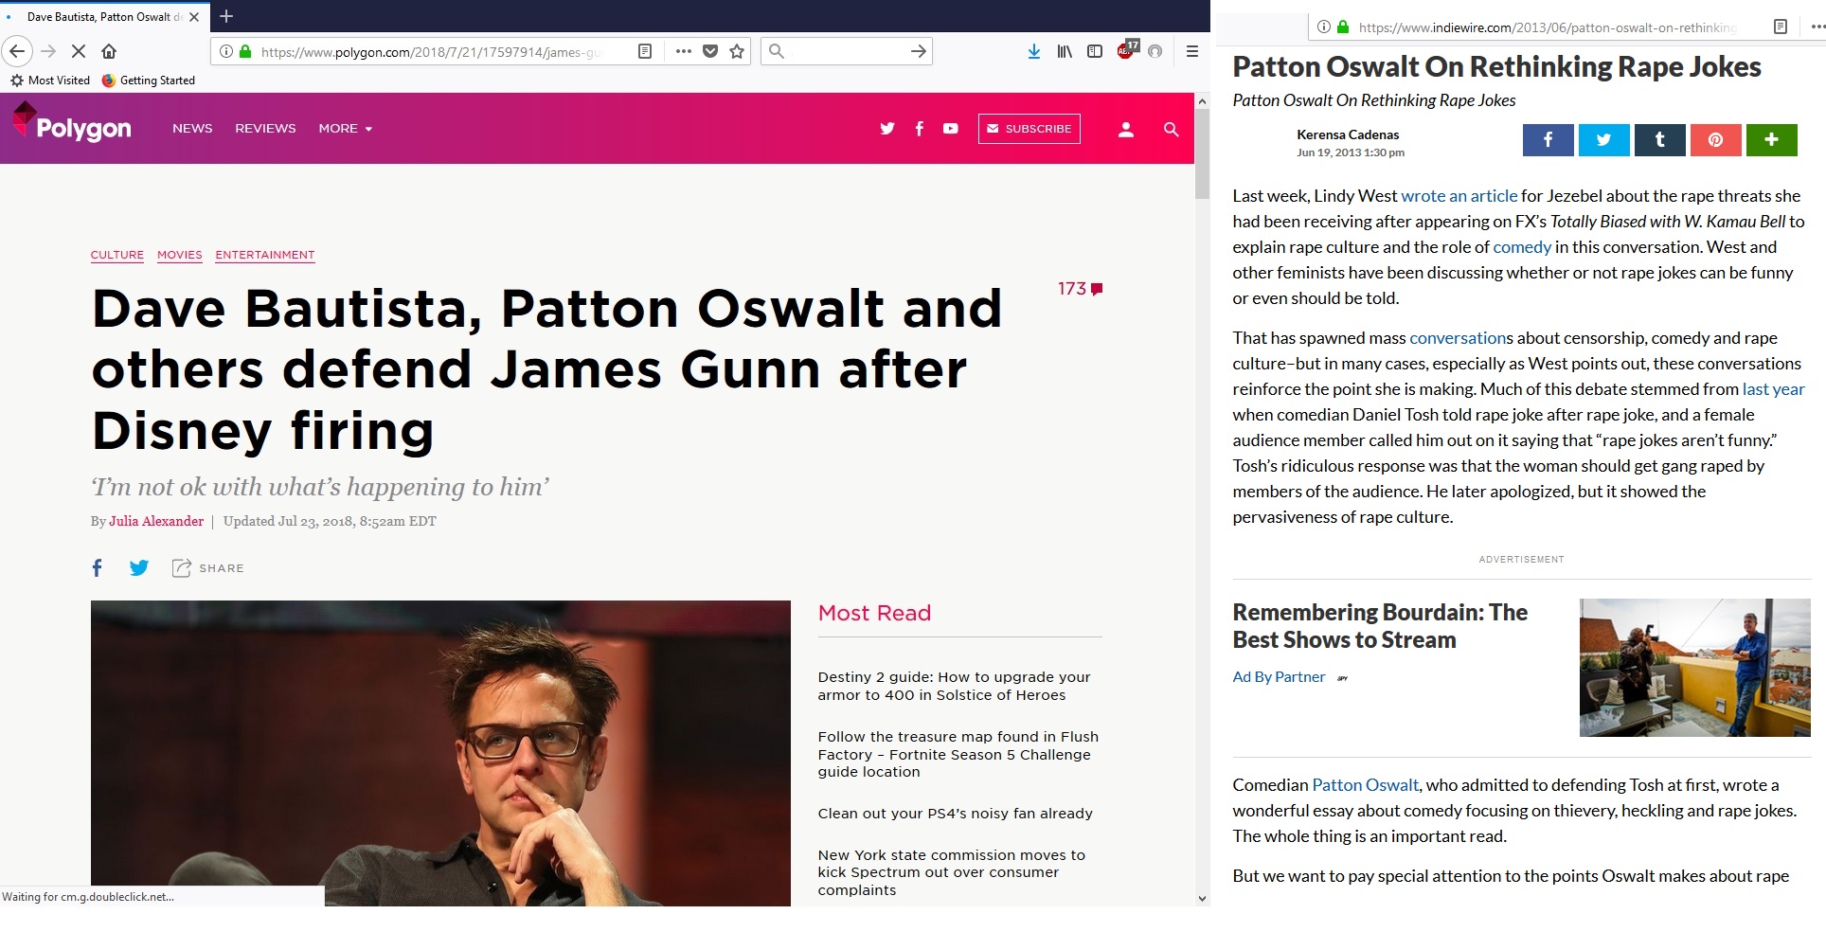Open the 'comedy' link in Indiewire text

(1522, 247)
